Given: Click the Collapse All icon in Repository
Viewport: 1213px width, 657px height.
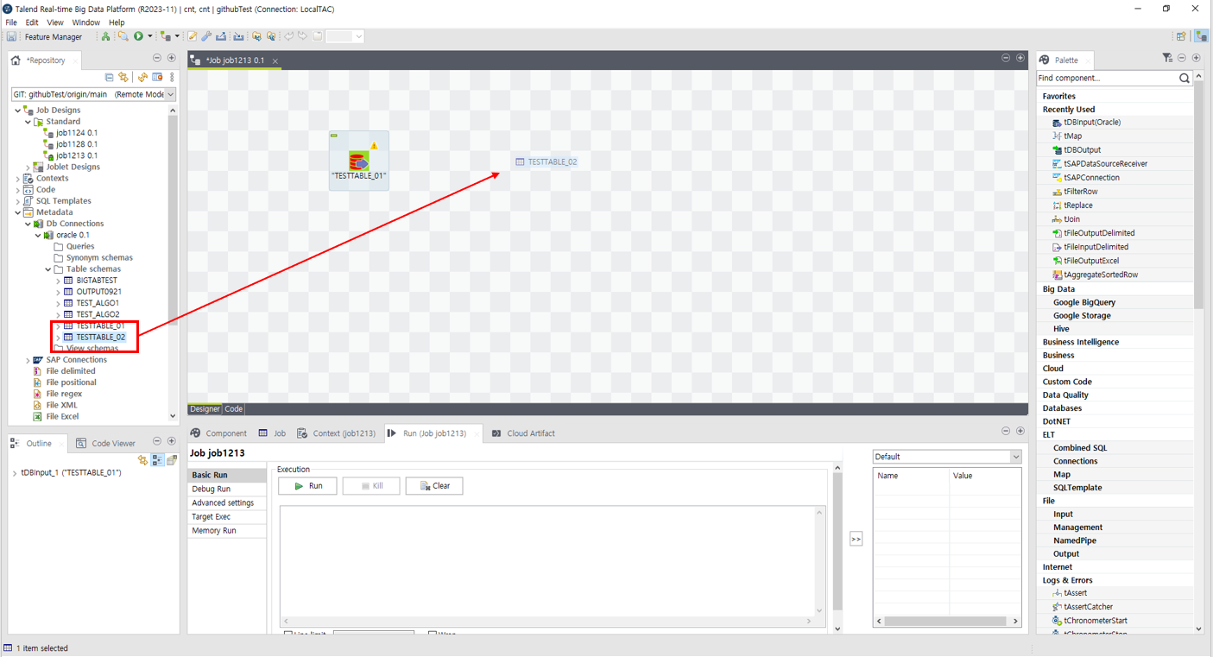Looking at the screenshot, I should (109, 78).
